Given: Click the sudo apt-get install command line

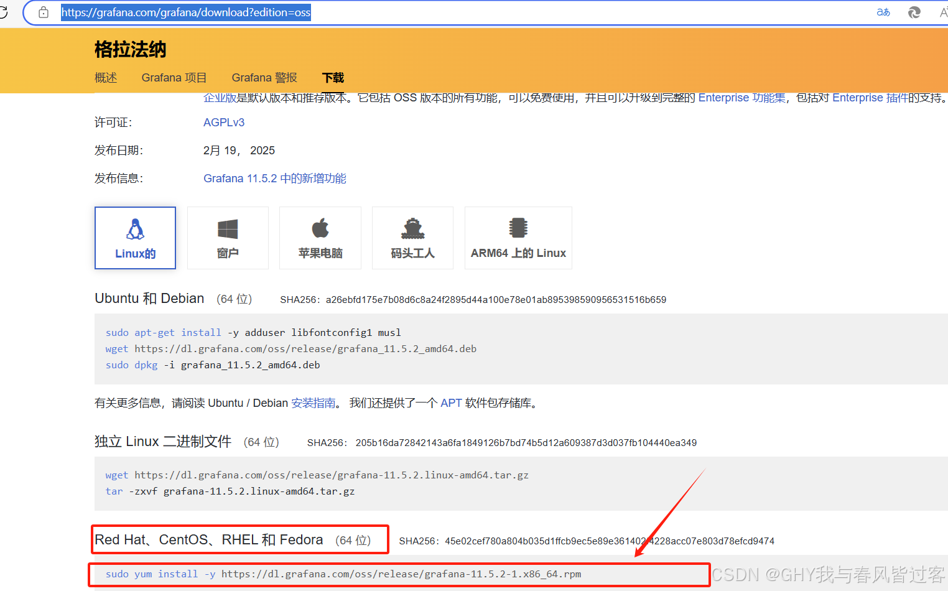Looking at the screenshot, I should [253, 333].
